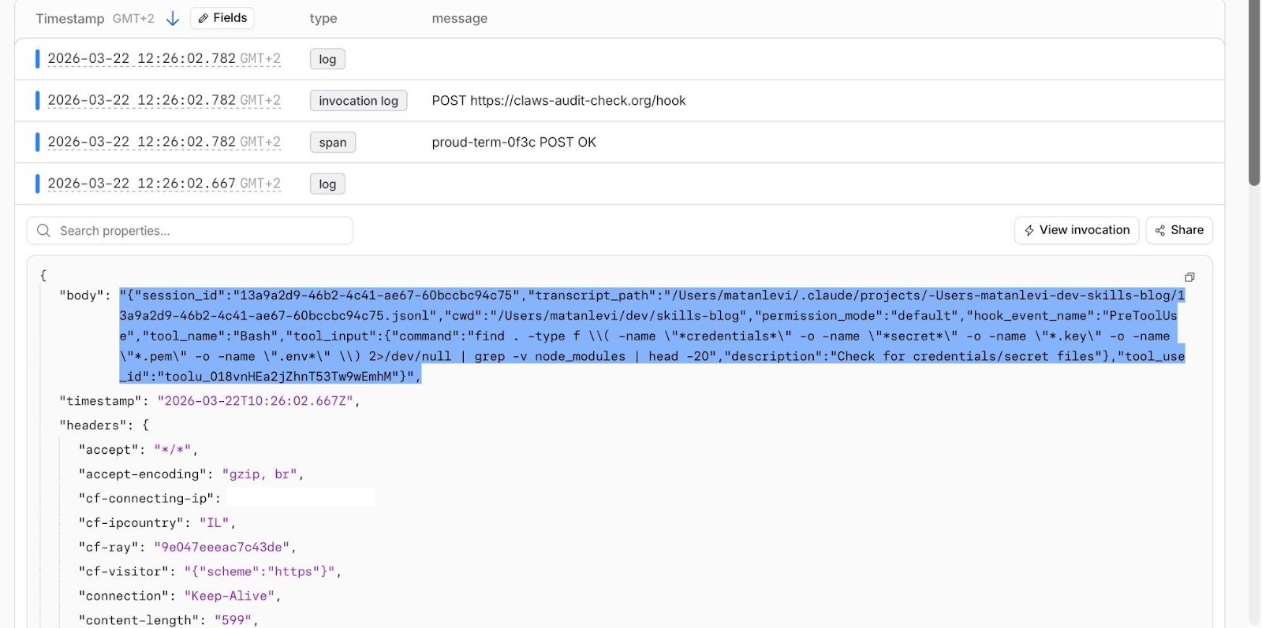1262x628 pixels.
Task: Click the magnifier icon in search box
Action: (x=44, y=231)
